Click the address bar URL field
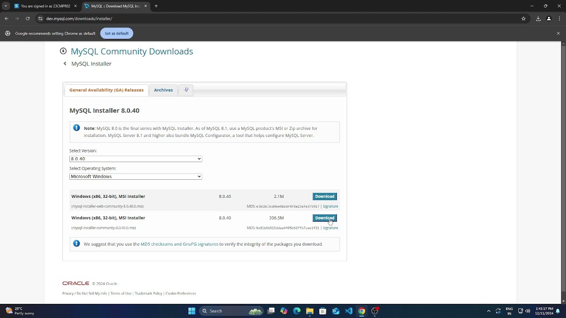 click(279, 19)
